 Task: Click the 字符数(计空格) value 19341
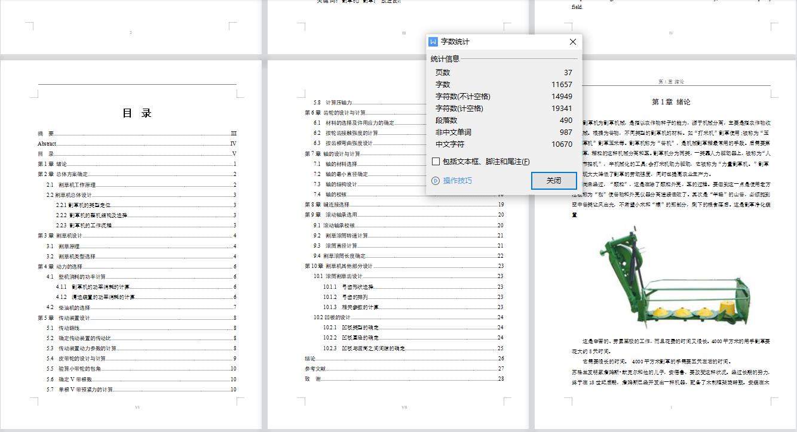[x=562, y=108]
